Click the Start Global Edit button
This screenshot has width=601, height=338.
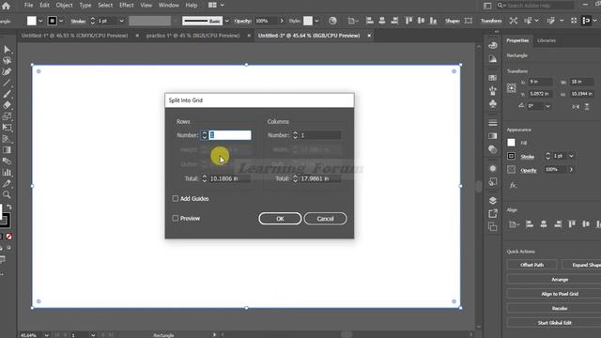tap(554, 323)
